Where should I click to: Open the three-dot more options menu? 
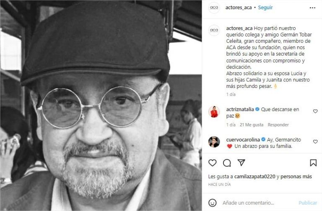coord(312,8)
